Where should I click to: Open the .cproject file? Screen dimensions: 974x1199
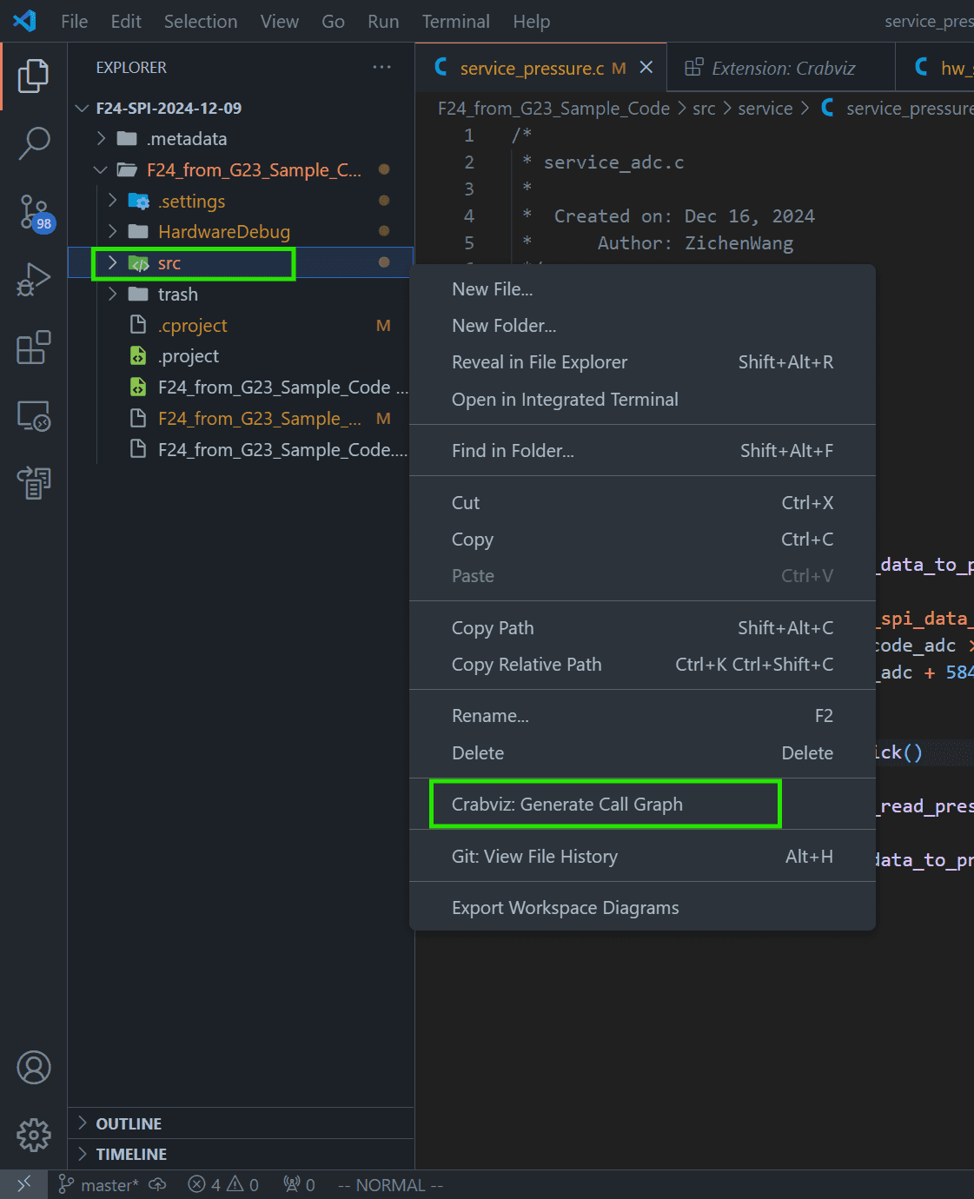tap(192, 326)
